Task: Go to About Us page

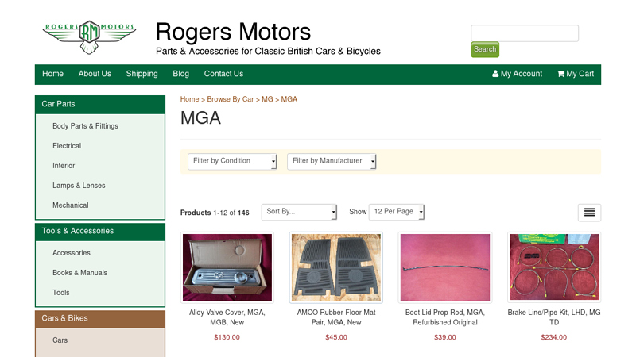Action: click(95, 74)
